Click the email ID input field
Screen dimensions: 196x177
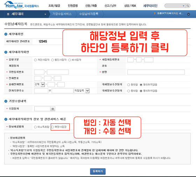coord(41,91)
